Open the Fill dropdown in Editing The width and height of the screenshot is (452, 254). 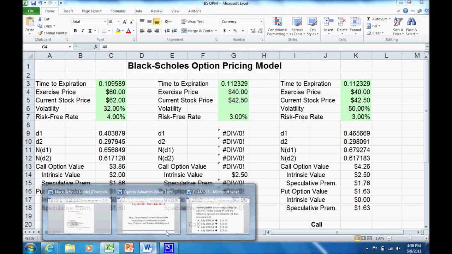click(374, 26)
